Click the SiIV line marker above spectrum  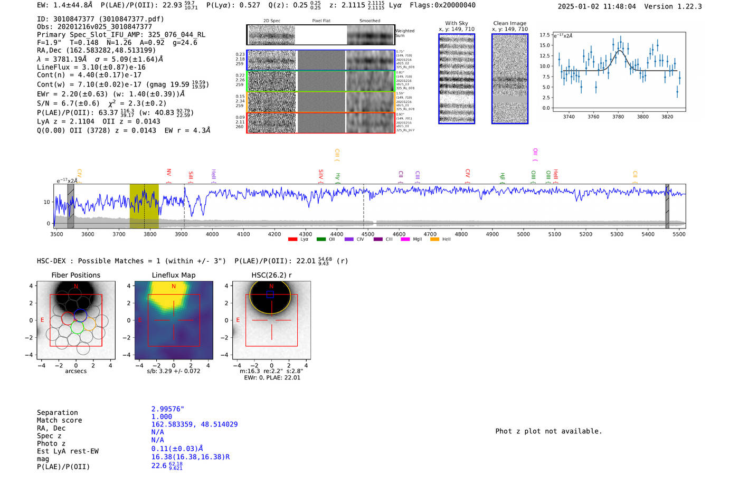click(x=320, y=176)
